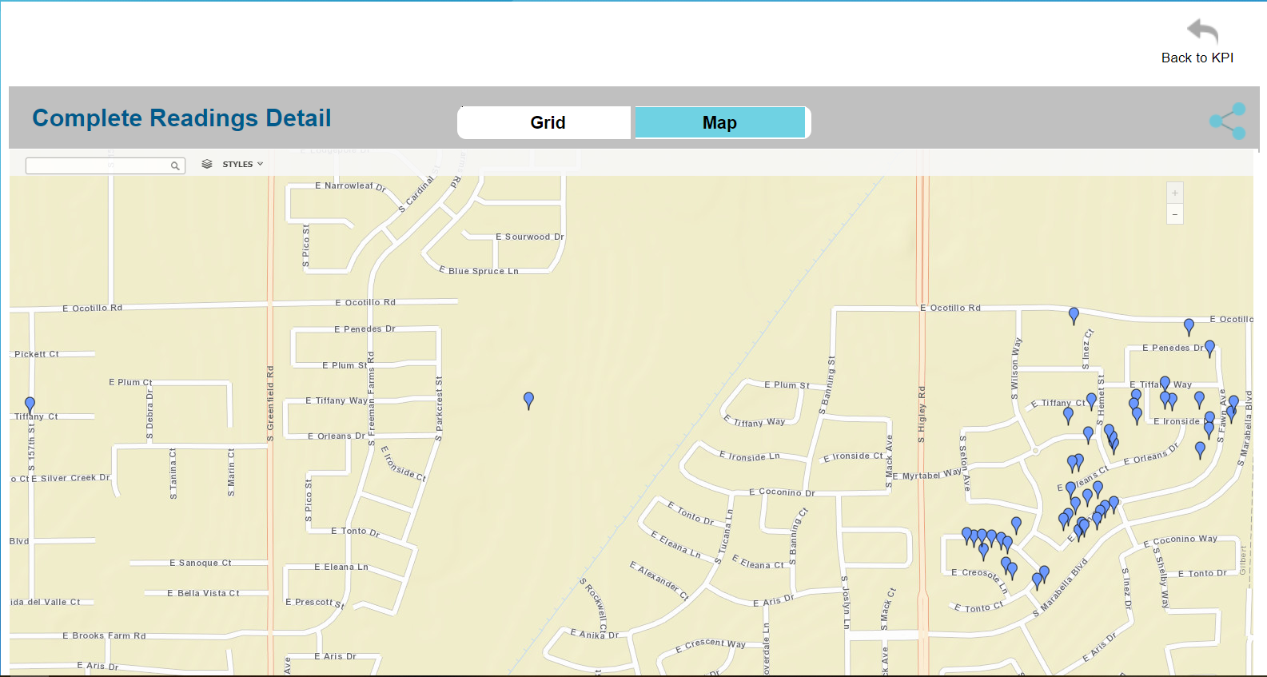Open the share icon in header
The width and height of the screenshot is (1267, 677).
coord(1227,121)
